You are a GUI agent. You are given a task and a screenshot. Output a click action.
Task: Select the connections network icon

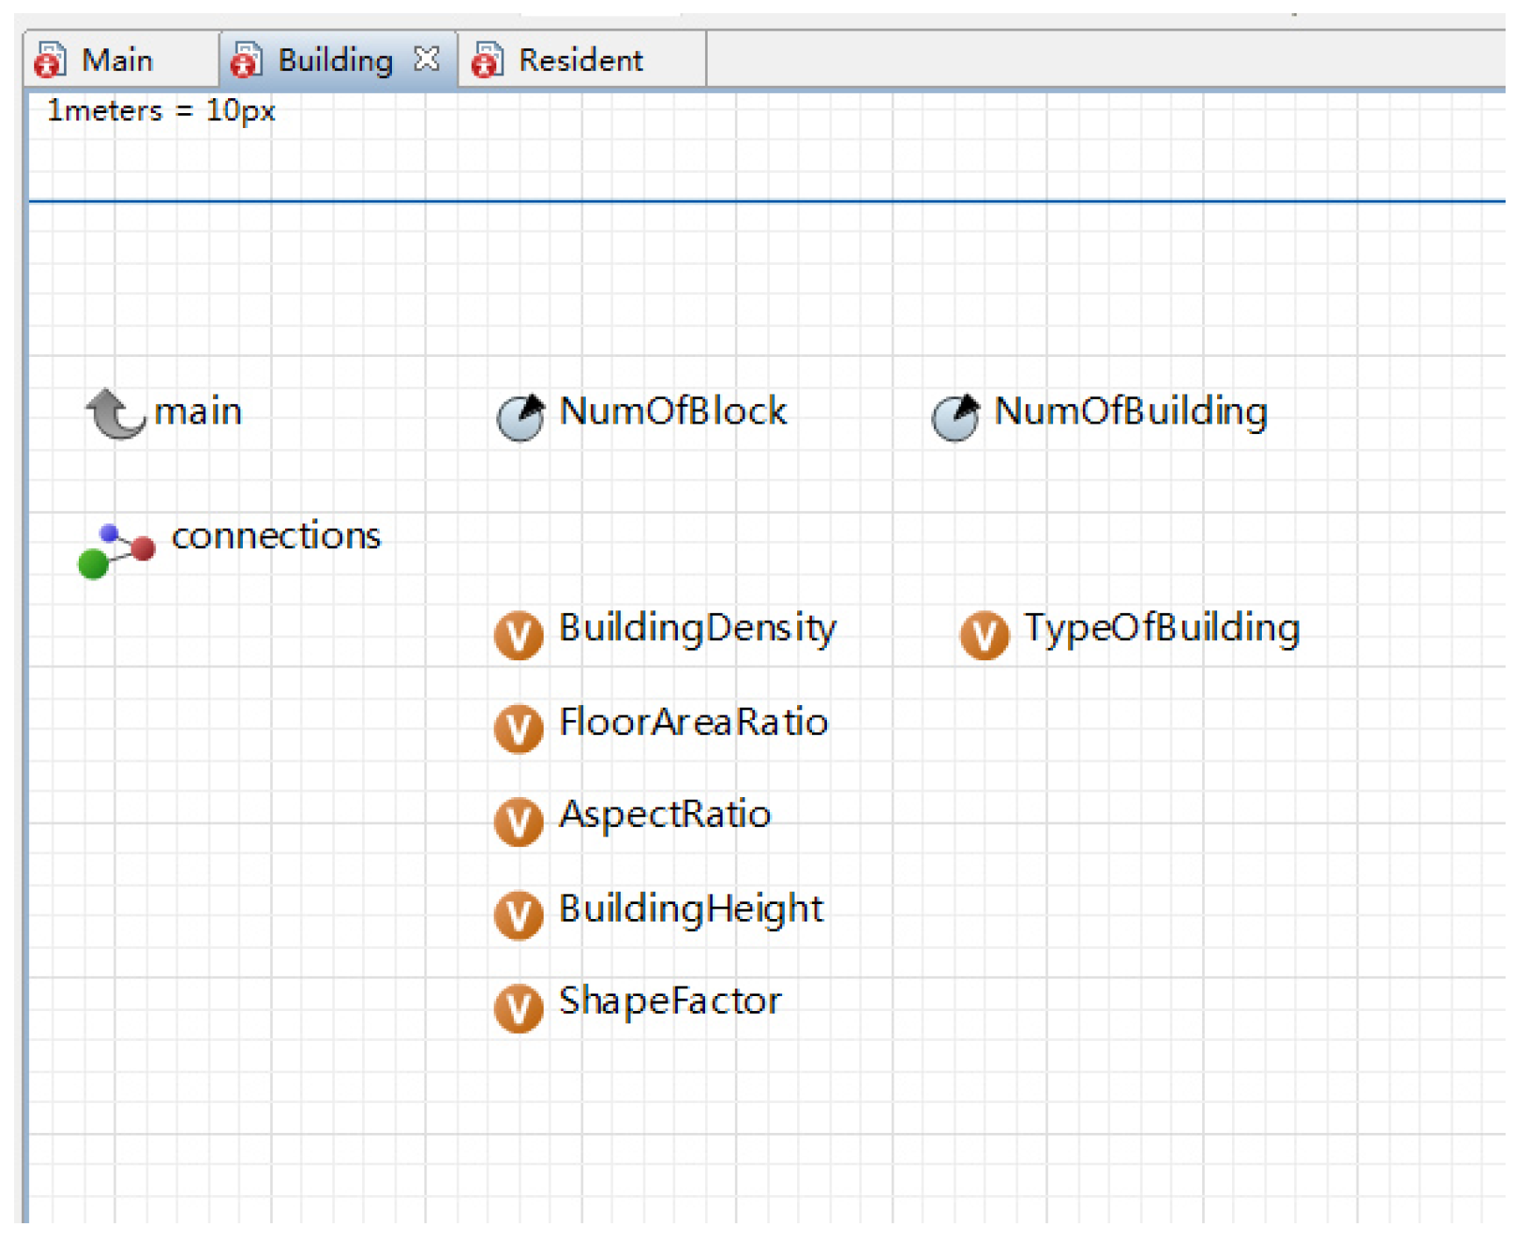[x=117, y=552]
